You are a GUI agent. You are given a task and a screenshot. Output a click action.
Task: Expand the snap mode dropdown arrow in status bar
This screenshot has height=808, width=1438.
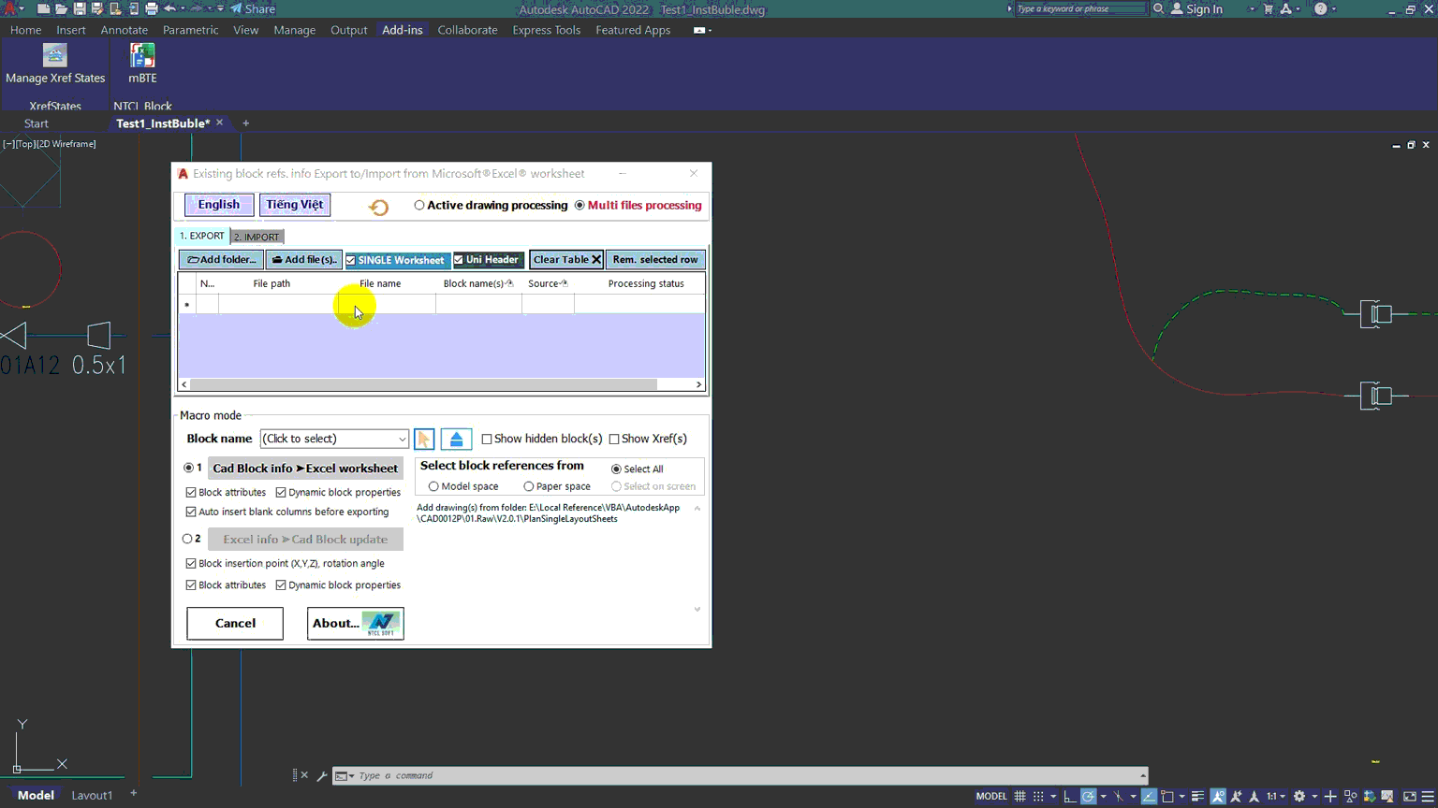click(x=1053, y=797)
